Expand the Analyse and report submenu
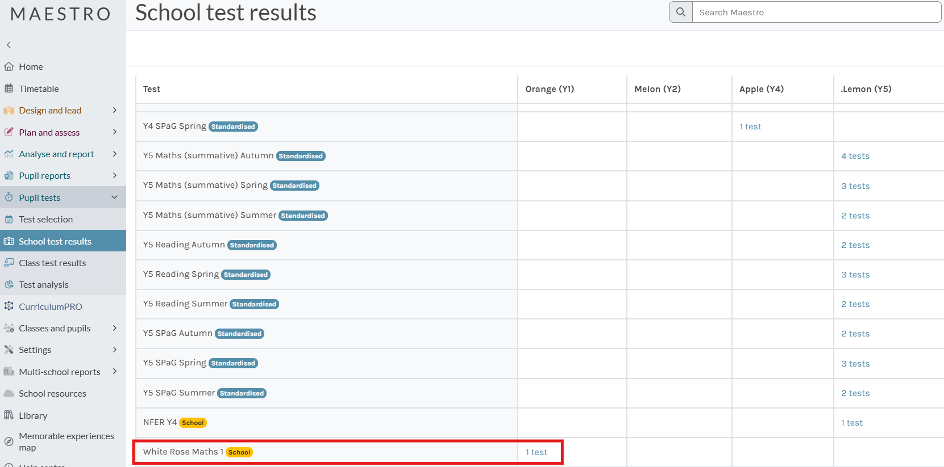944x467 pixels. click(x=114, y=154)
